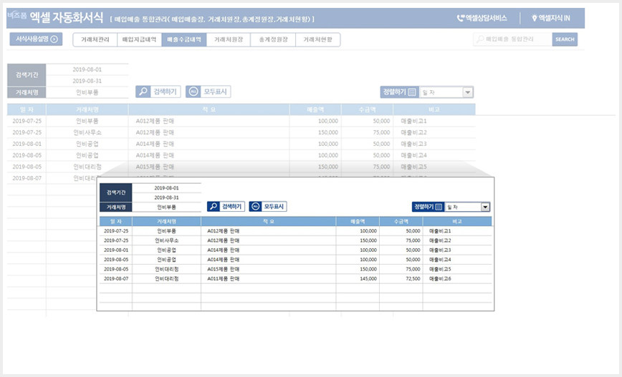
Task: Select start date 2019-08-01 in enlarged panel
Action: tap(166, 188)
